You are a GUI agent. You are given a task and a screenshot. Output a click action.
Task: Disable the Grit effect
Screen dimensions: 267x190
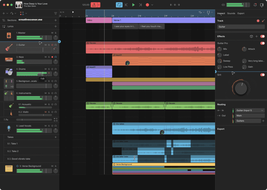point(262,75)
